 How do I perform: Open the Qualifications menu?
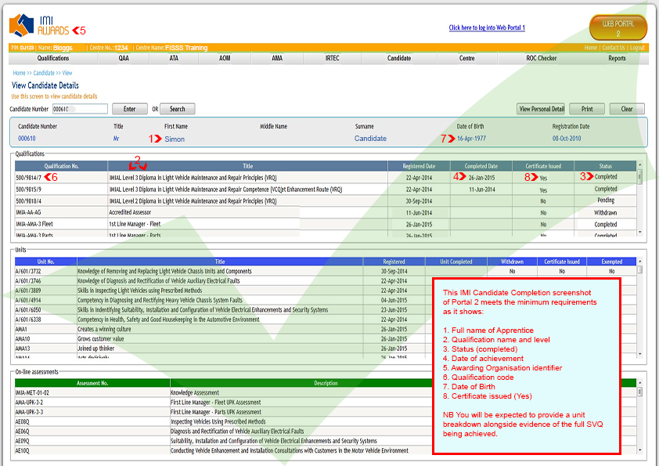click(x=53, y=59)
